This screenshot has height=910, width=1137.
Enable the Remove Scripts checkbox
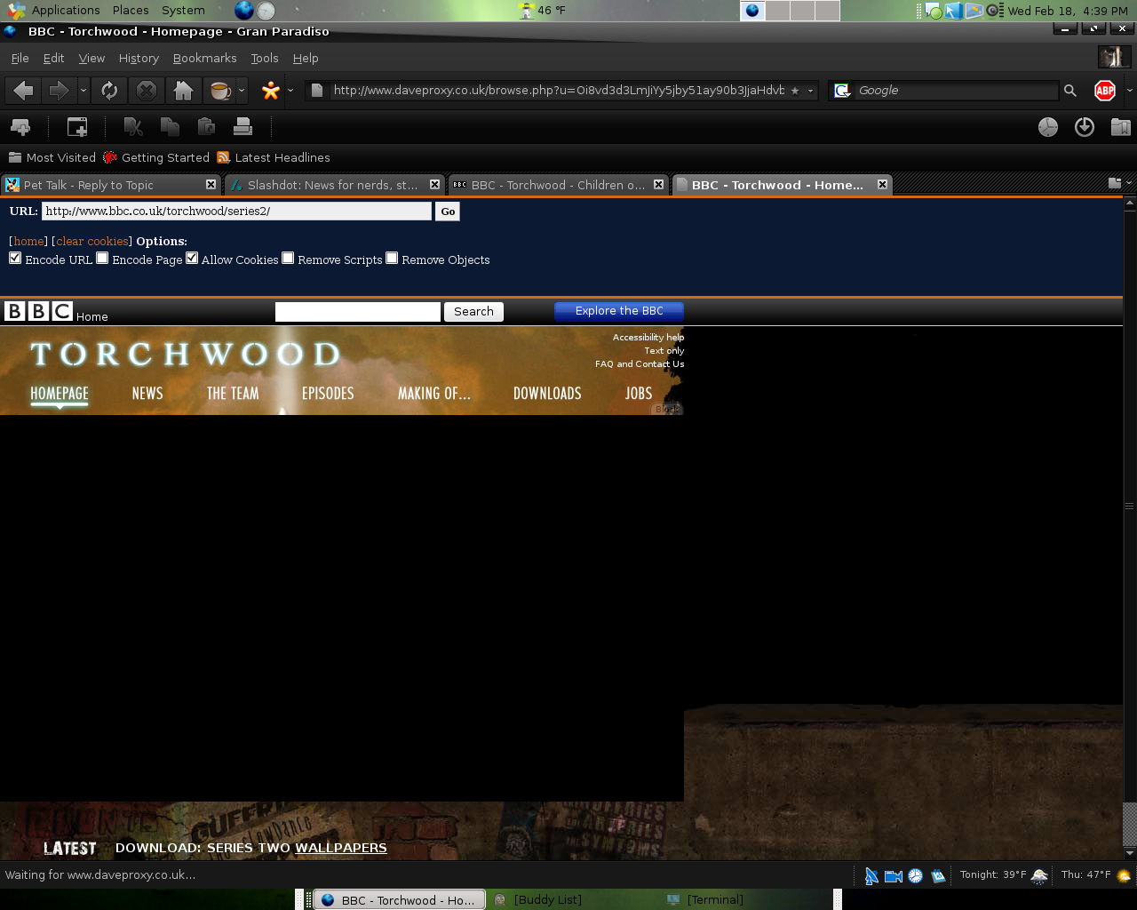(x=288, y=258)
